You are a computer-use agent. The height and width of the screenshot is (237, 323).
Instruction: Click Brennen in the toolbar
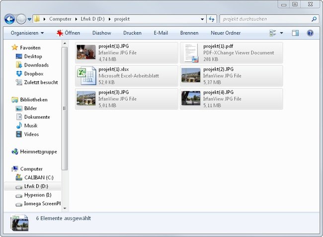pos(189,33)
